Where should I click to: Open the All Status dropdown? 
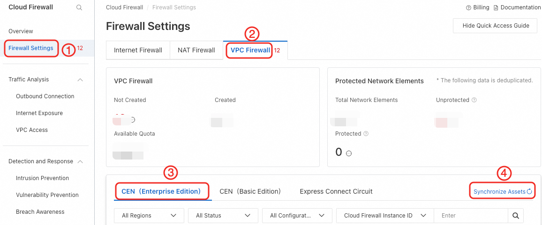223,216
